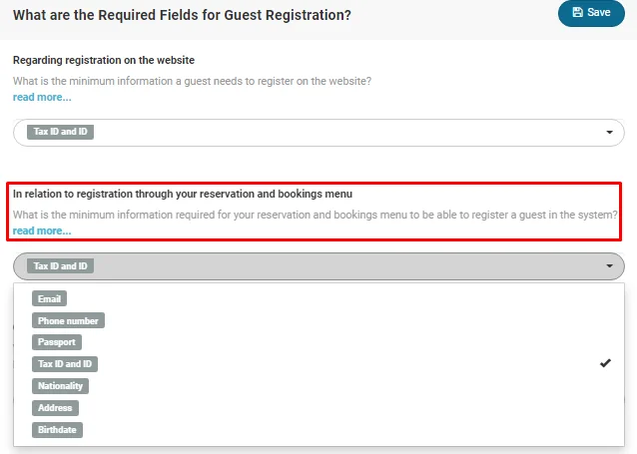637x454 pixels.
Task: Click the Required Fields for Guest Registration title
Action: coord(182,15)
